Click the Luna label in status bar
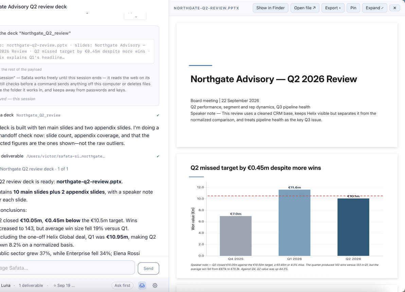Screen dimensions: 405x292 point(6,285)
